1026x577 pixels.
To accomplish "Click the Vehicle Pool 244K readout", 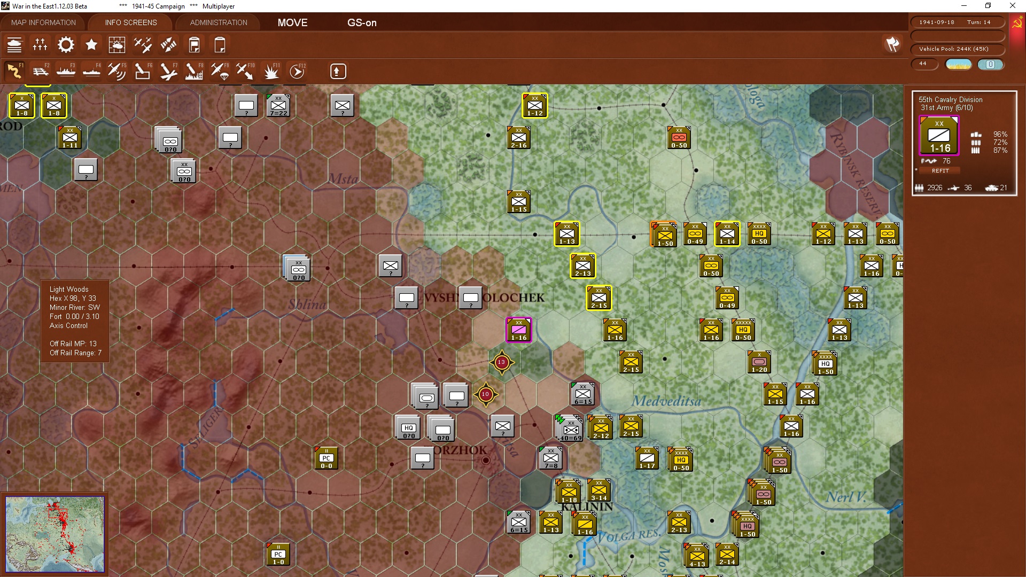I will (957, 49).
